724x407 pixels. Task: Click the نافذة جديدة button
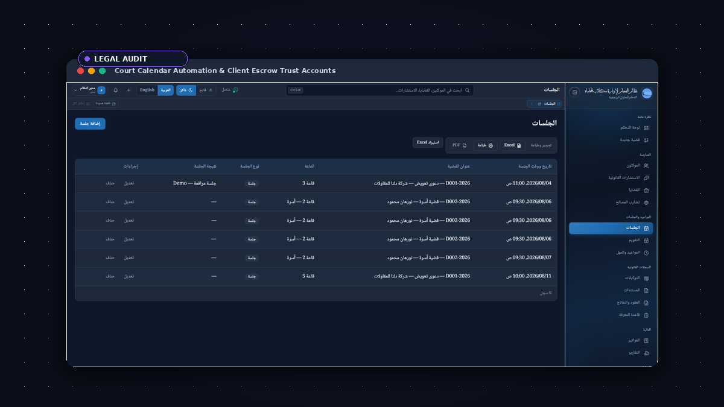106,104
